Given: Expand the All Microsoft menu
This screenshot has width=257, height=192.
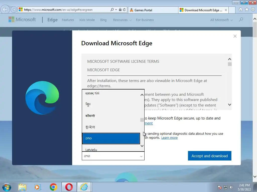Looking at the screenshot, I should 221,20.
